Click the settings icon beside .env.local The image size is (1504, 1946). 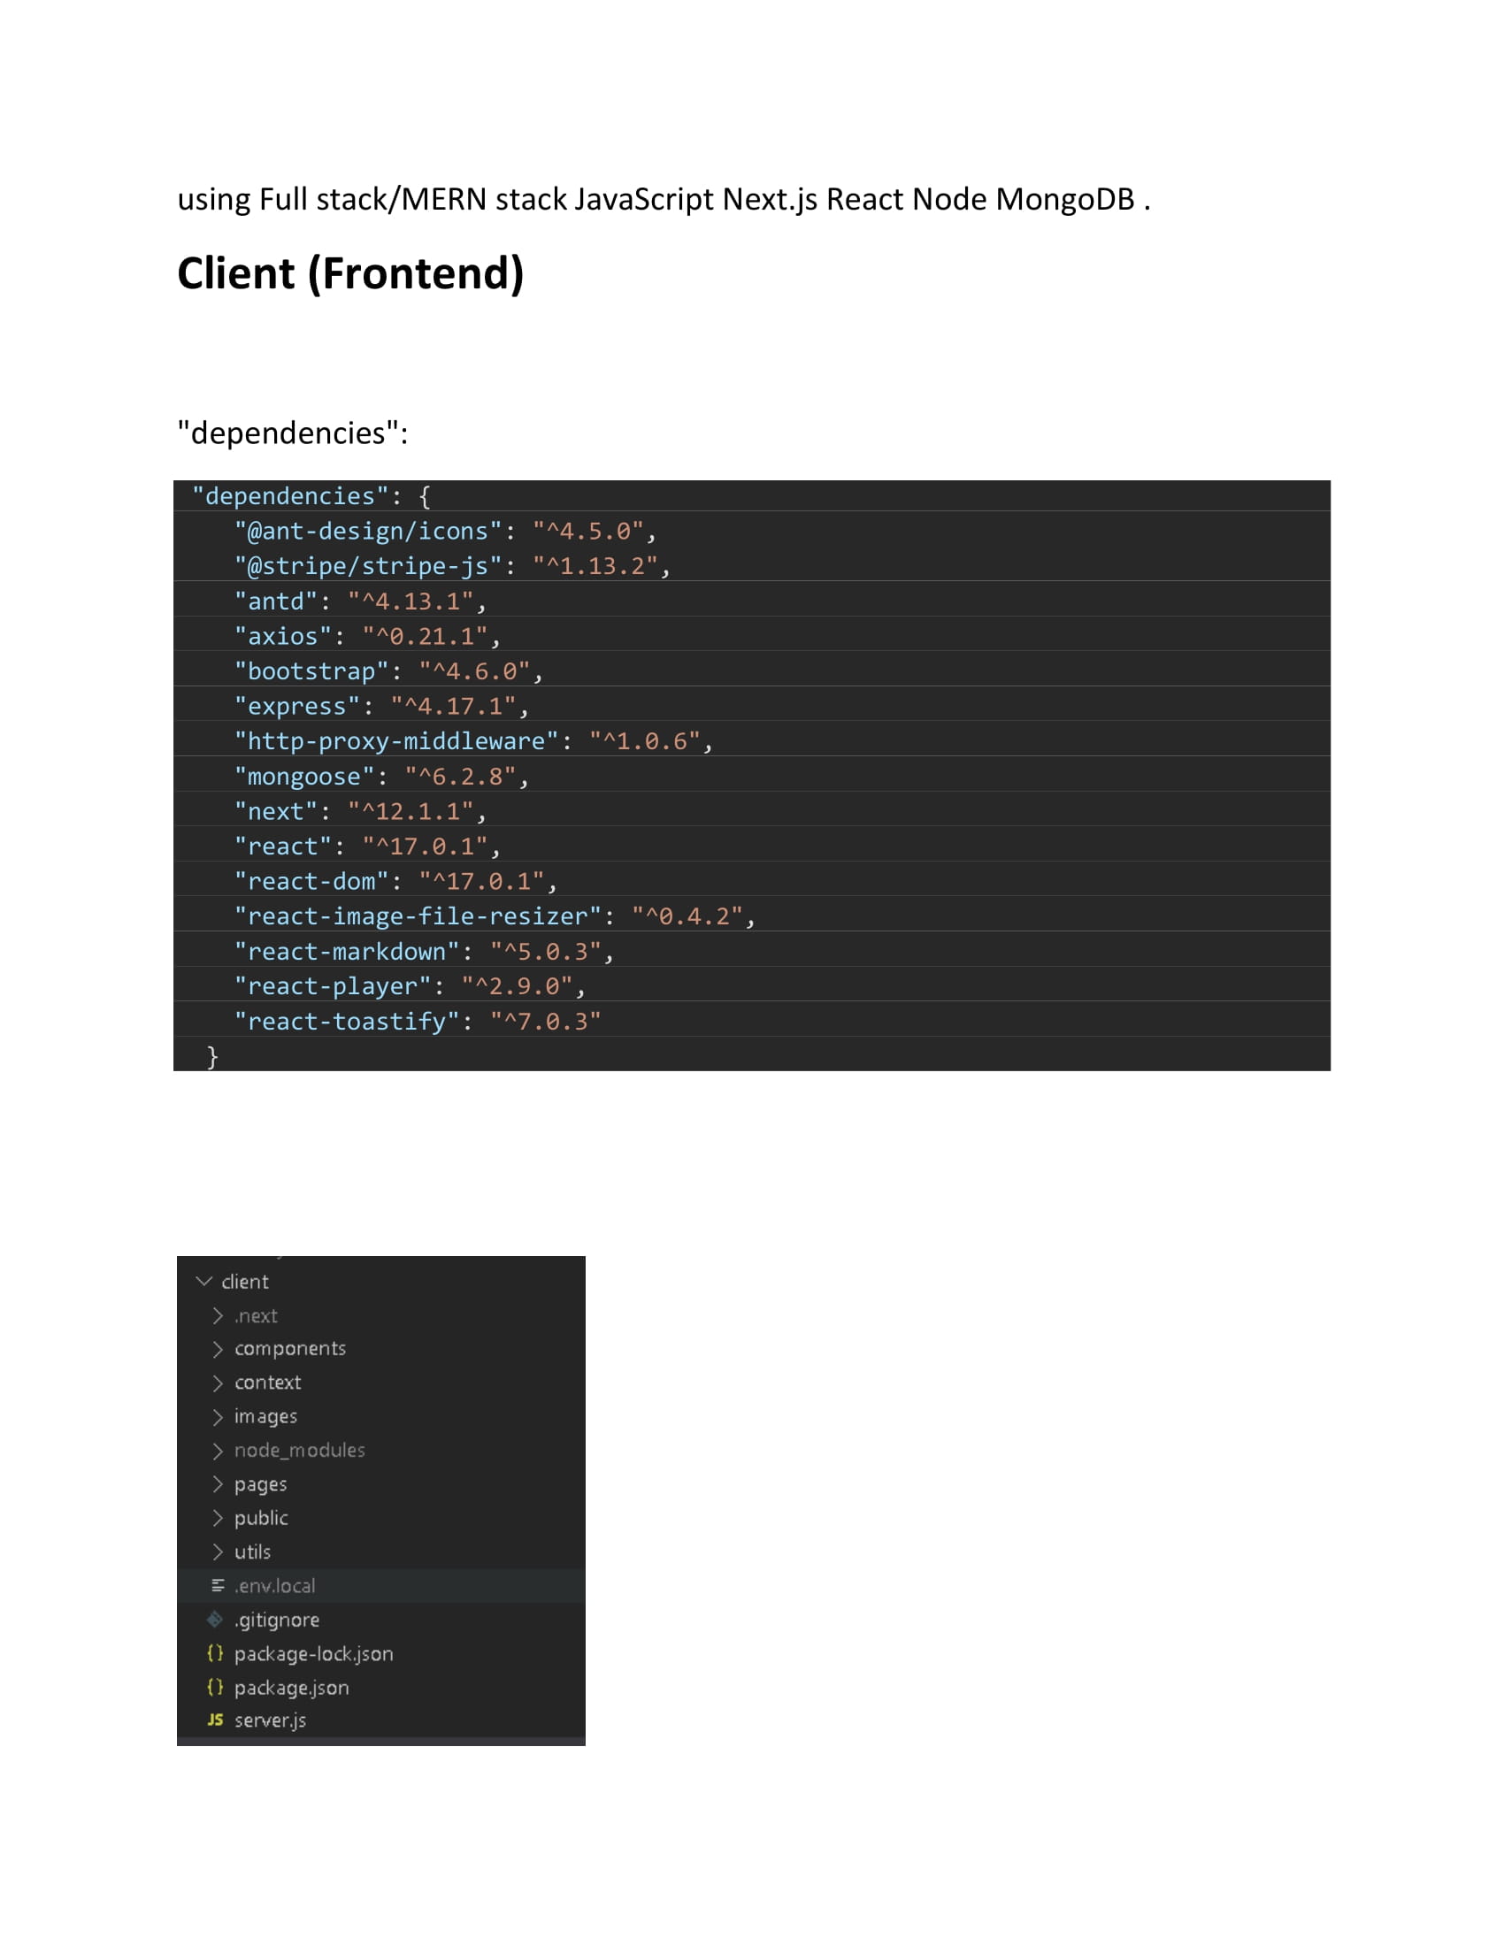click(x=217, y=1585)
